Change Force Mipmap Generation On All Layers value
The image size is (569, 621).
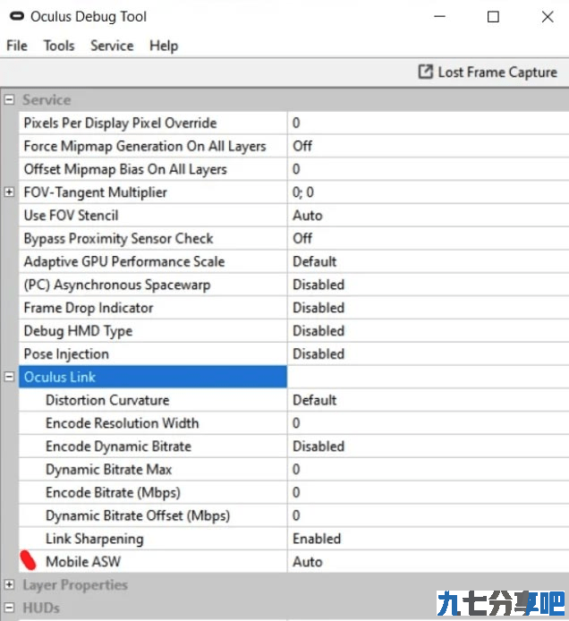point(429,146)
